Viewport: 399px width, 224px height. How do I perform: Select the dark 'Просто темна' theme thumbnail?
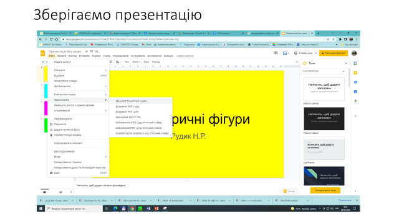click(x=324, y=119)
